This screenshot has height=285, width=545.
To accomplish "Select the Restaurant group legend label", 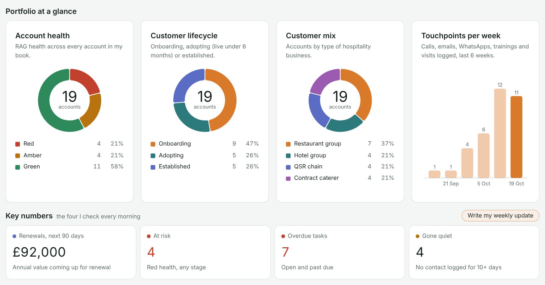I will click(318, 144).
